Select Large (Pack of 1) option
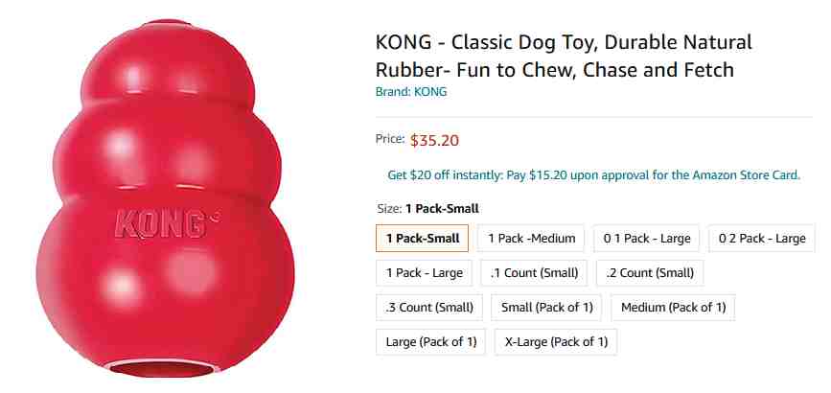831x393 pixels. (431, 341)
